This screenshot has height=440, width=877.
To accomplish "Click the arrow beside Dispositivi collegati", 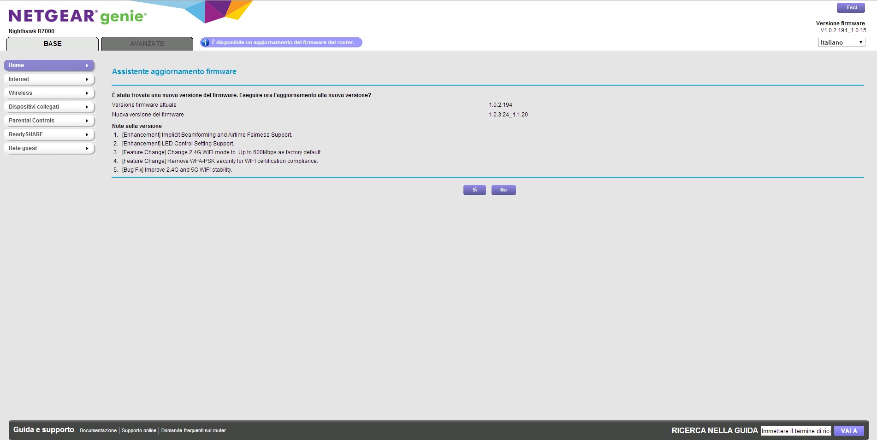I will pos(87,107).
